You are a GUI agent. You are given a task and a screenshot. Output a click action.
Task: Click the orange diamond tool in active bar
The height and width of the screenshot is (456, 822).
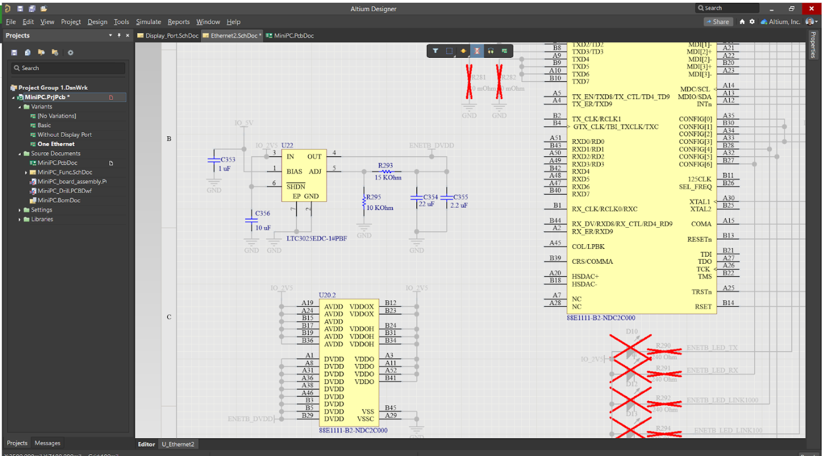click(464, 51)
